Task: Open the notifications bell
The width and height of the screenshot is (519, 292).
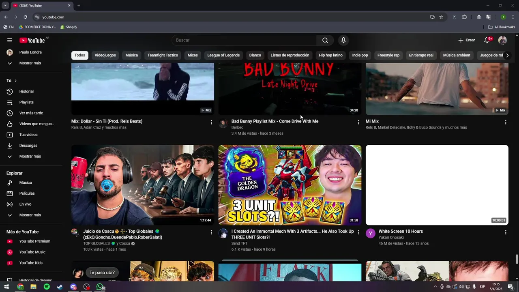Action: (x=487, y=40)
